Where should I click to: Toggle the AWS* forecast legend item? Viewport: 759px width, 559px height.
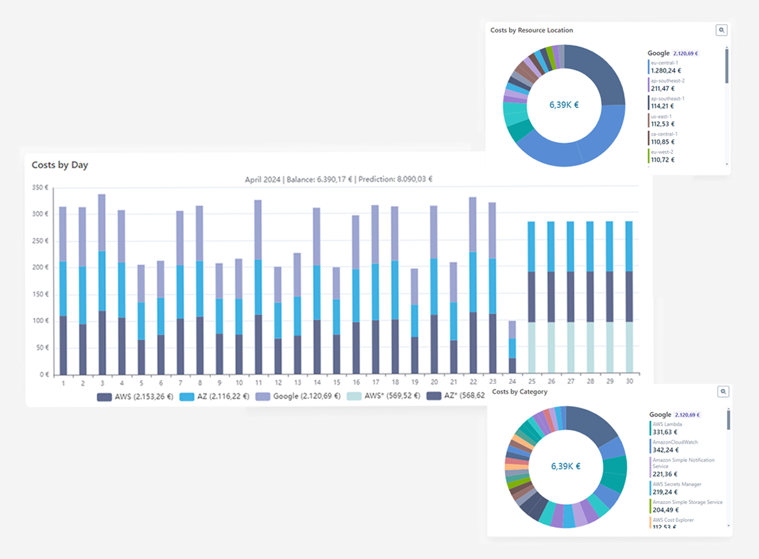coord(383,396)
